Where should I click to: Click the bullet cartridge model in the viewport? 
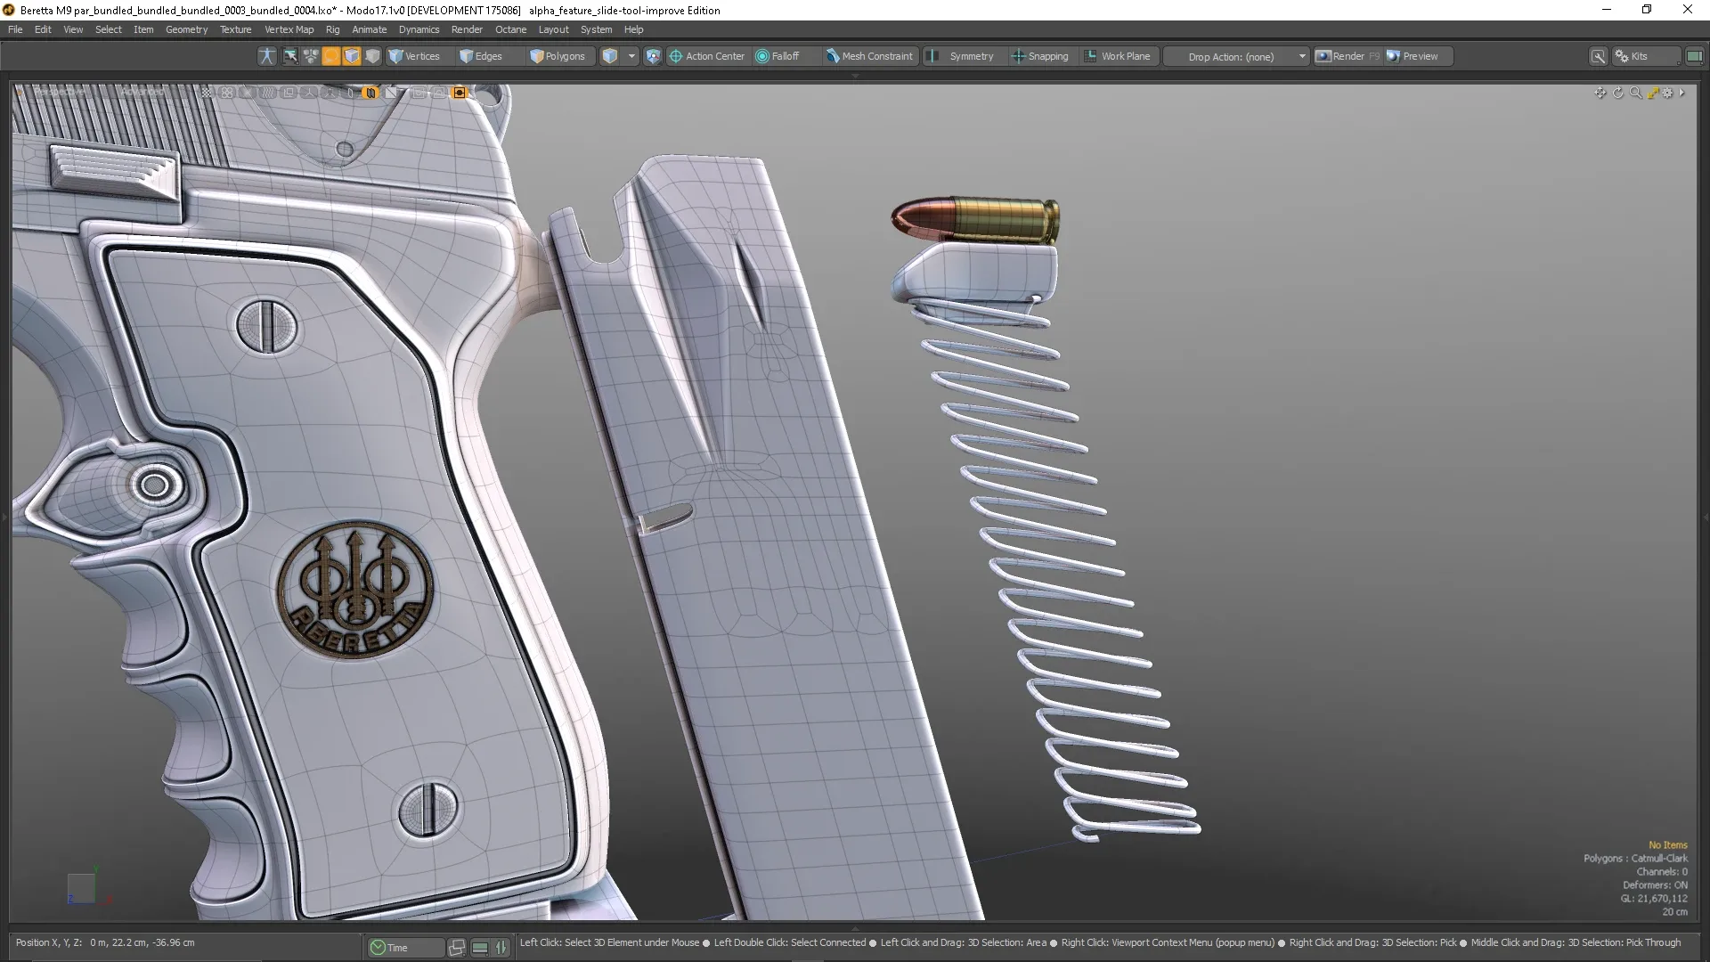pos(975,219)
